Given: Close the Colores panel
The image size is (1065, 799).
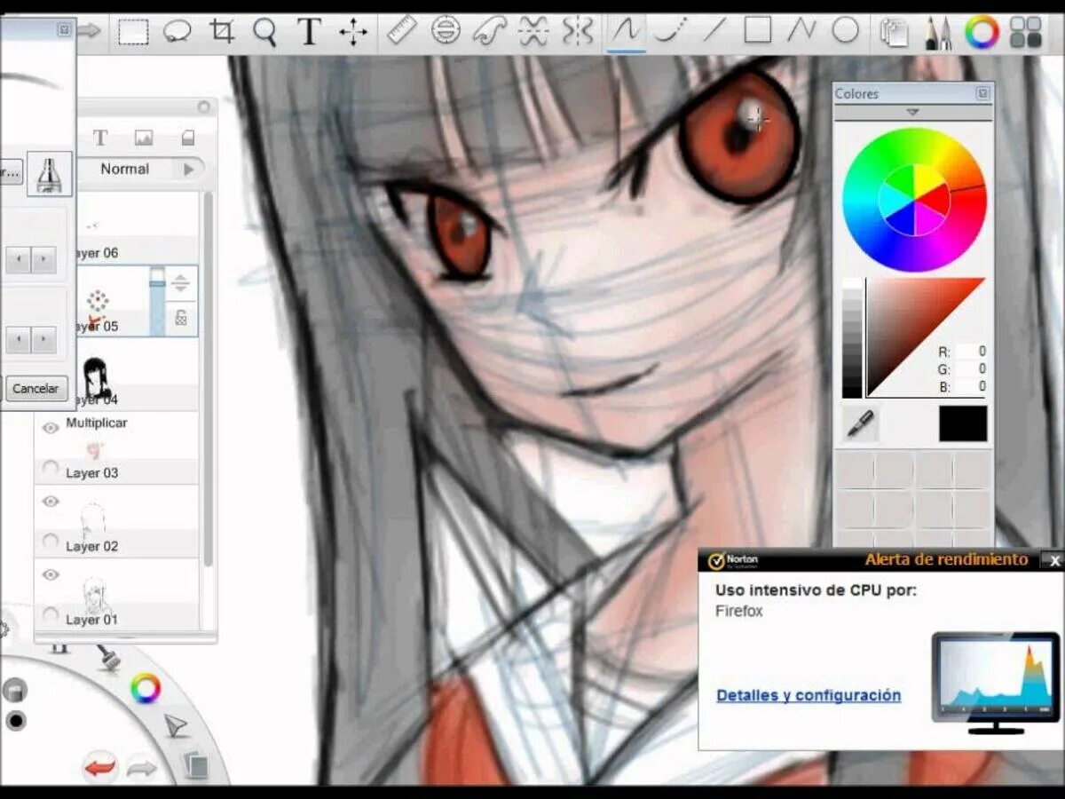Looking at the screenshot, I should [982, 93].
